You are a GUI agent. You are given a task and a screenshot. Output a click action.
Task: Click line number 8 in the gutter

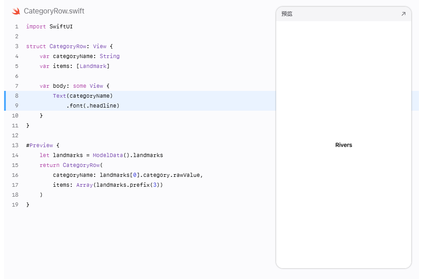tap(17, 96)
